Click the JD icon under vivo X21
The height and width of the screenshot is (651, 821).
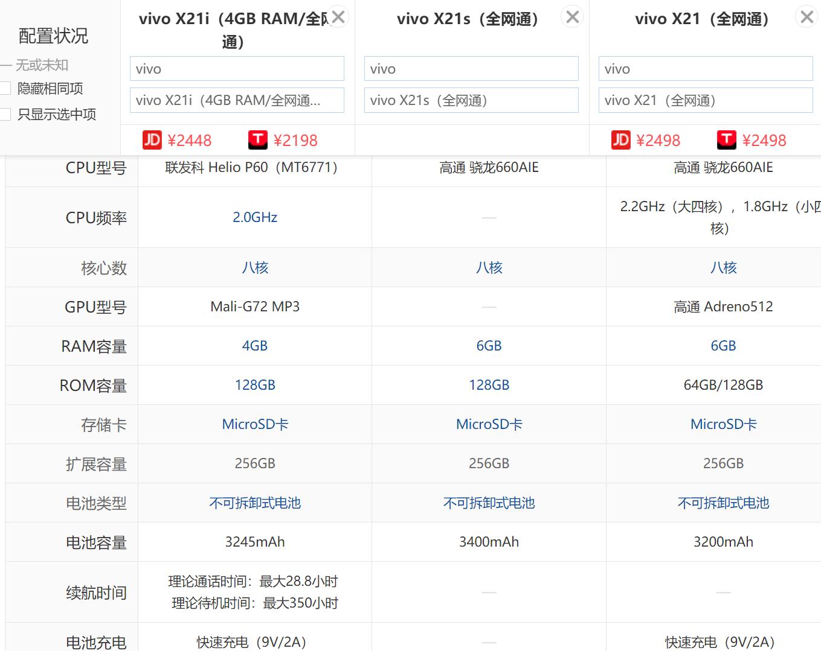pyautogui.click(x=620, y=139)
